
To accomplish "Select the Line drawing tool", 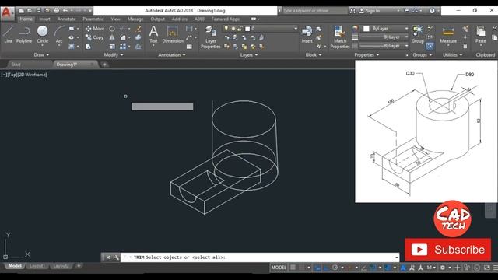I will coord(9,34).
